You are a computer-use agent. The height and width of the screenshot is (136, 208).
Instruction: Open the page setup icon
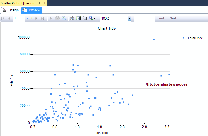pyautogui.click(x=85, y=18)
